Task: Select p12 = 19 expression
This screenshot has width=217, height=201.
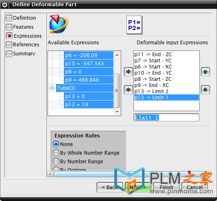Action: [88, 105]
